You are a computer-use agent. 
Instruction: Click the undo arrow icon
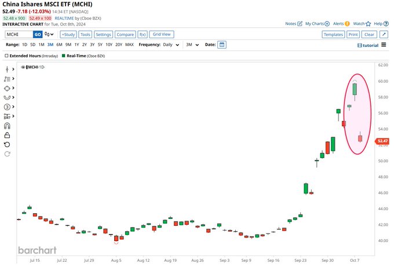[7, 145]
